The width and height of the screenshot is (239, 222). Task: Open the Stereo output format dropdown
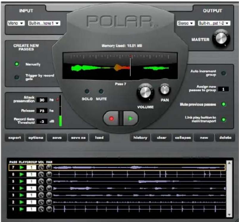tap(186, 23)
